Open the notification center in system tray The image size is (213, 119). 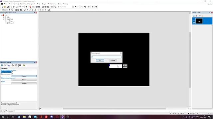209,117
